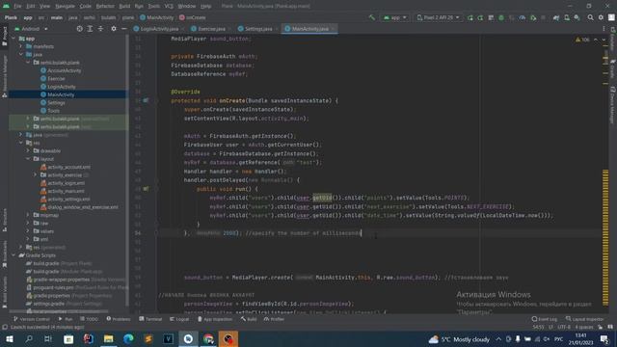The height and width of the screenshot is (347, 617).
Task: Open the VCS menu
Action: 169,7
